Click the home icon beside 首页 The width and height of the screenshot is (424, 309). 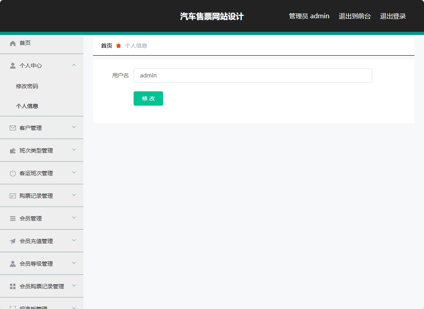12,43
